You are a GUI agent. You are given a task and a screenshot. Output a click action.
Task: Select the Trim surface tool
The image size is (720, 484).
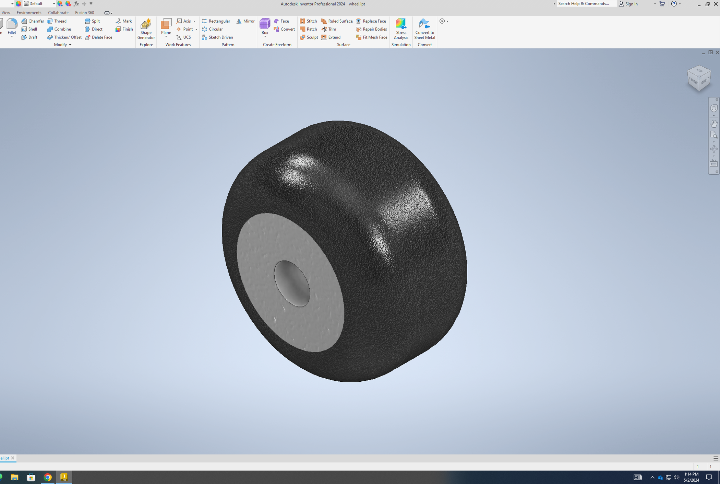pos(329,29)
